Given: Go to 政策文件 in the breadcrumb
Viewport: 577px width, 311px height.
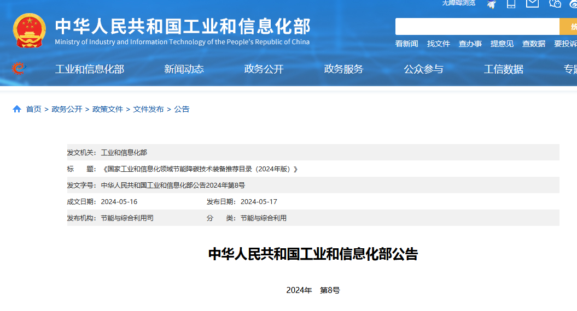Looking at the screenshot, I should [107, 109].
